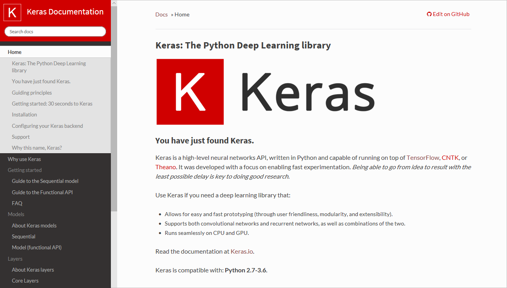Viewport: 507px width, 288px height.
Task: Open the Keras.io link
Action: coord(242,251)
